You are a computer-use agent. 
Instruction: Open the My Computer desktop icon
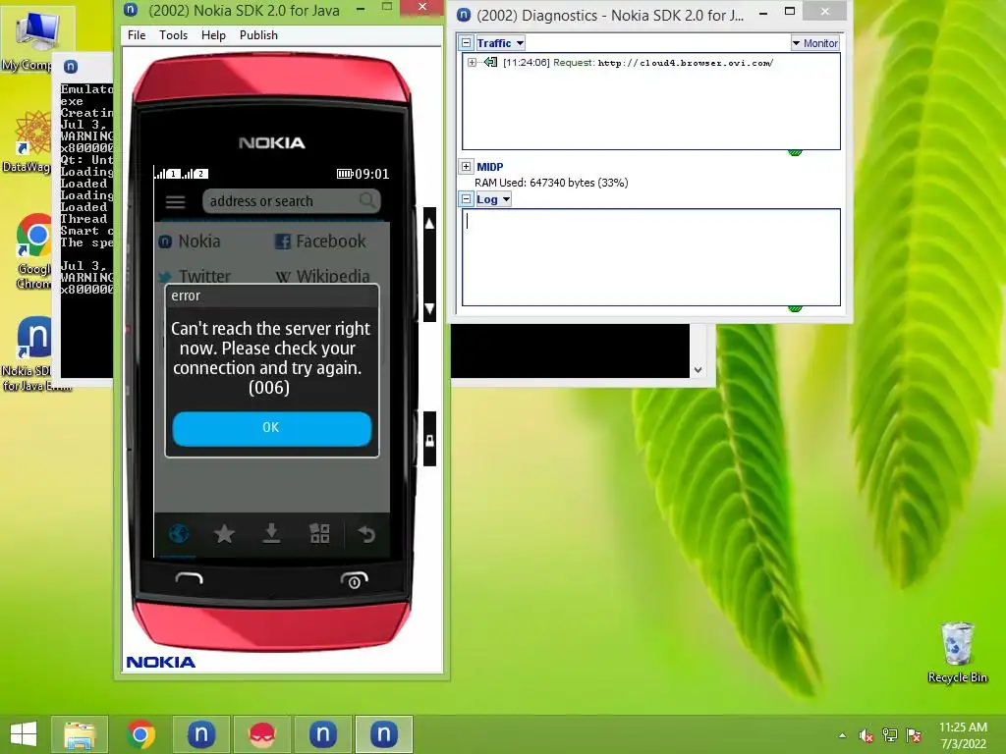tap(35, 41)
